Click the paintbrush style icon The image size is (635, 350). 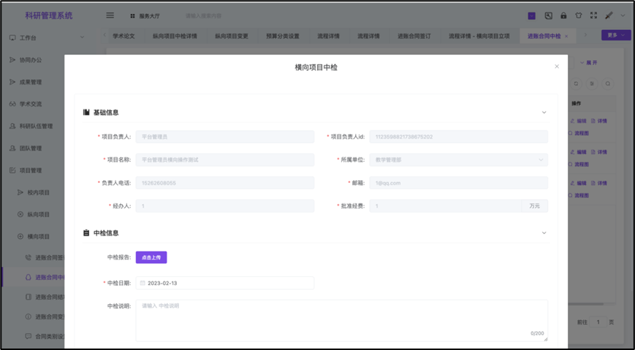pyautogui.click(x=609, y=15)
